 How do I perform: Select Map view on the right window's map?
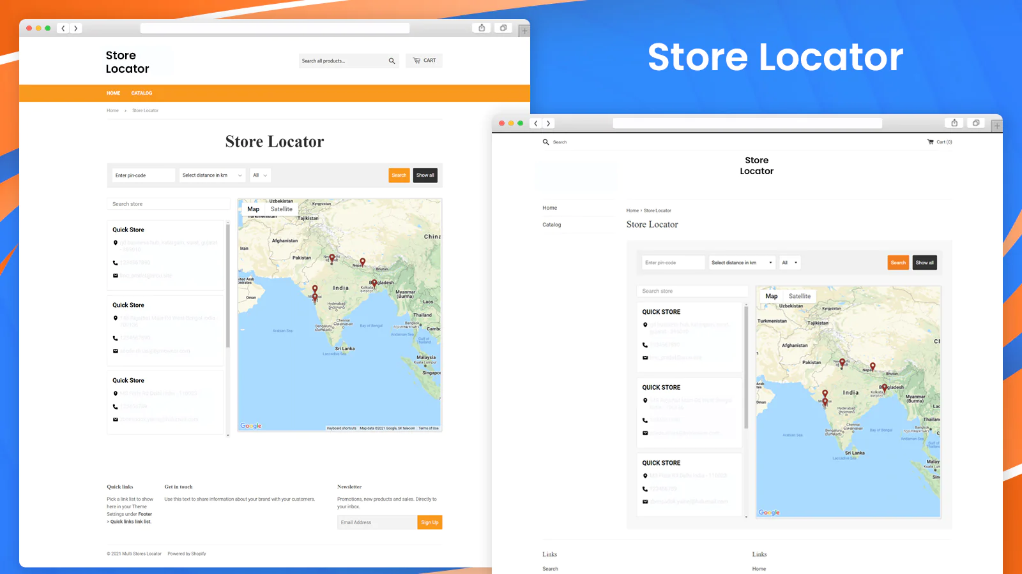771,296
